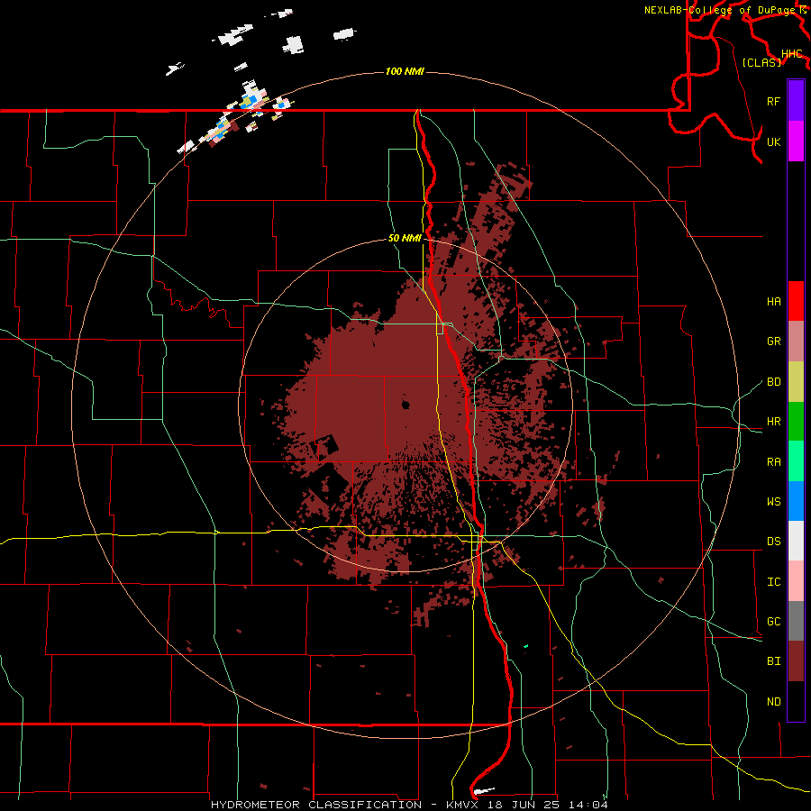Viewport: 811px width, 811px height.
Task: Click the 50 NMI range ring label
Action: [x=405, y=239]
